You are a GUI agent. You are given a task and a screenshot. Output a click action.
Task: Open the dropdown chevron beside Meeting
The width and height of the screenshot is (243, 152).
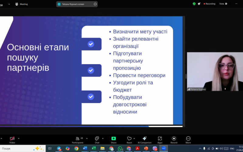click(x=9, y=4)
